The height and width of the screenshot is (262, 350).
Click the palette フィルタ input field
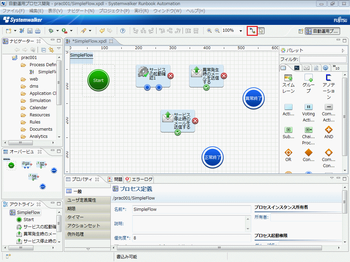323,59
